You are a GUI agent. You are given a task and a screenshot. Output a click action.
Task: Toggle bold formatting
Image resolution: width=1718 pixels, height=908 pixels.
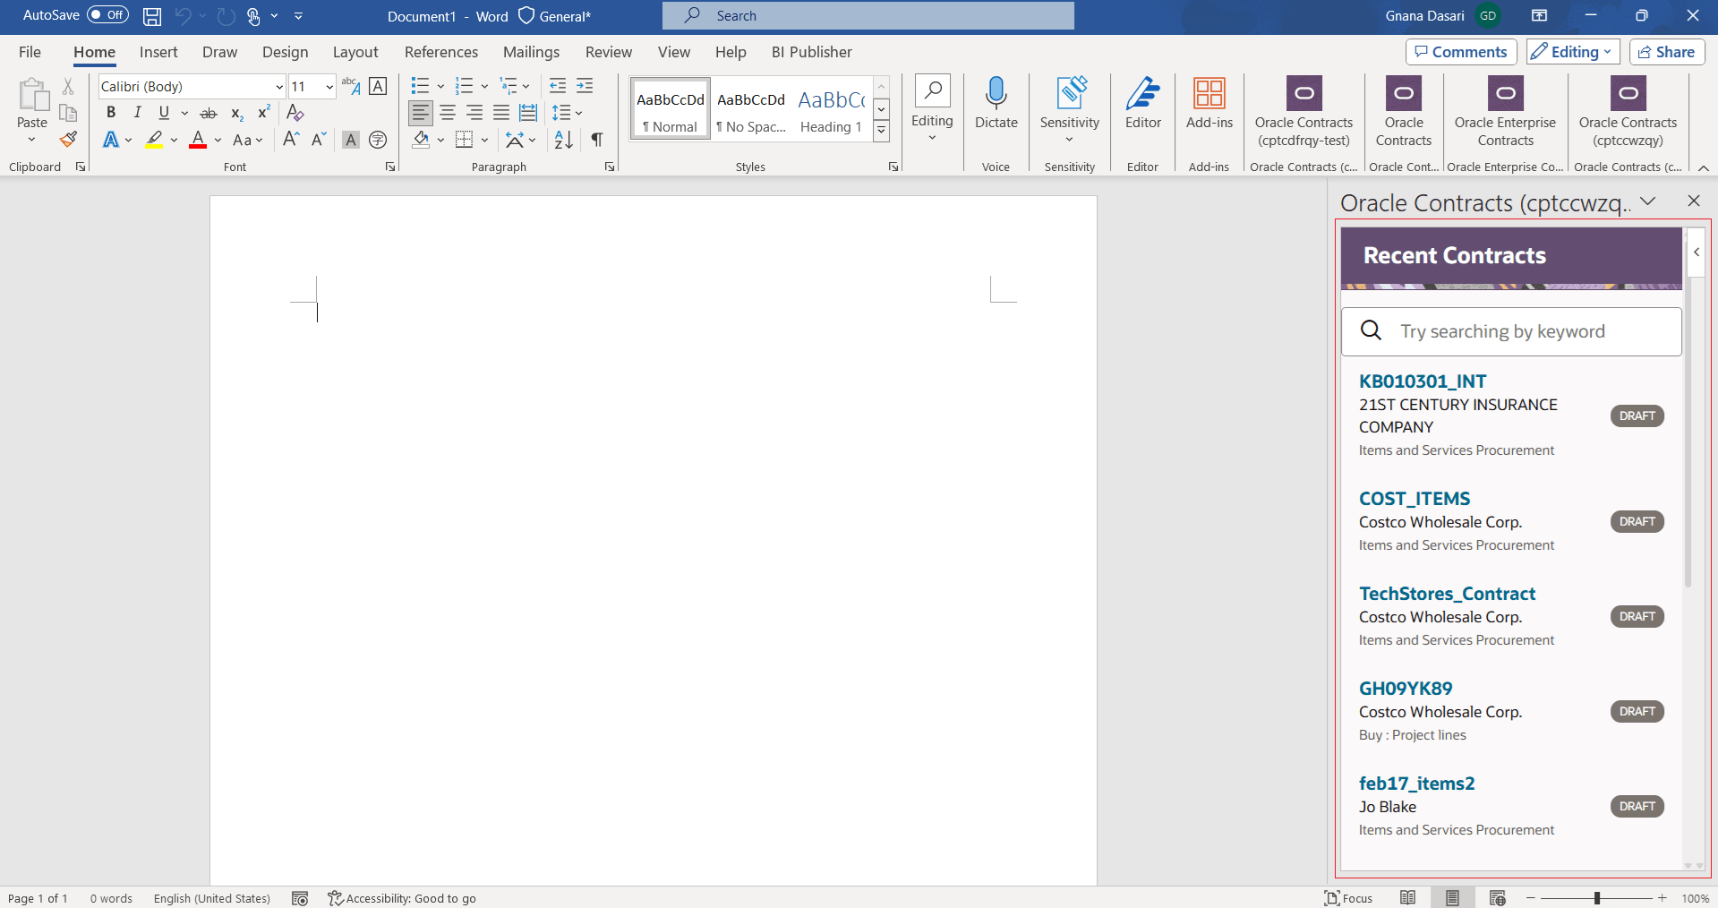[110, 113]
